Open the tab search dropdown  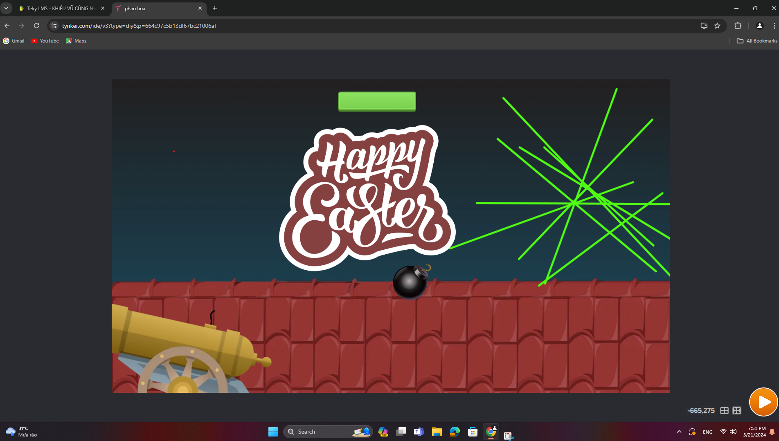point(6,8)
